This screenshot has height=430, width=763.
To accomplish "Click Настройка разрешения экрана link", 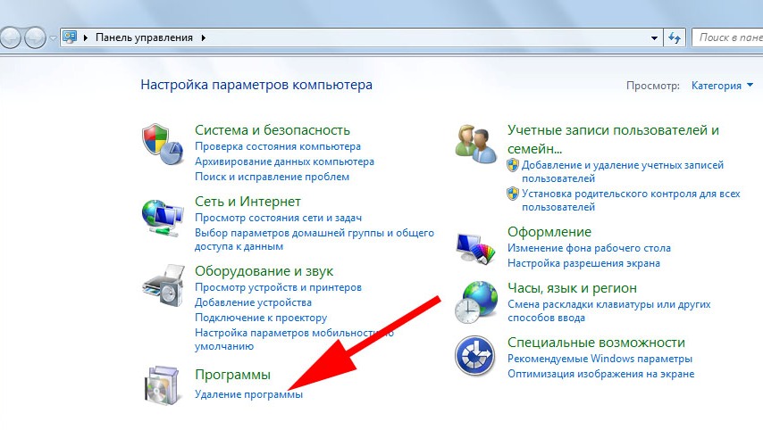I will 583,263.
